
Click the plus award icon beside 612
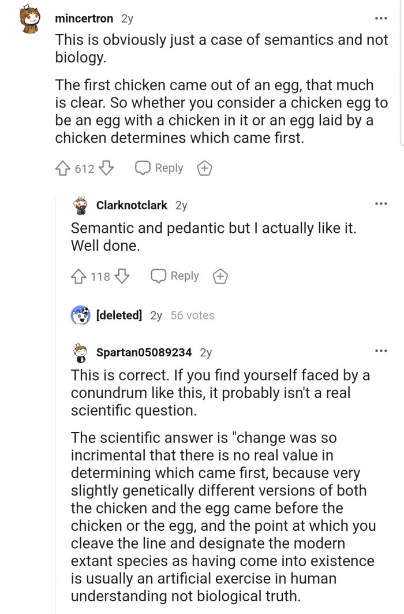(x=204, y=169)
